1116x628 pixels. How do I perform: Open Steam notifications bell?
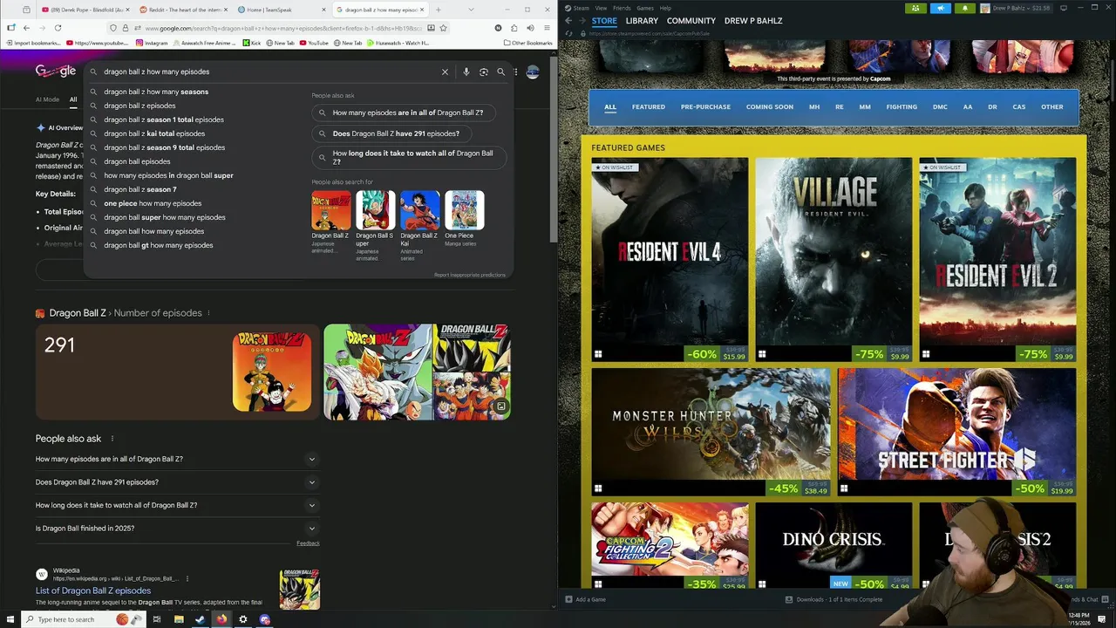pos(965,8)
